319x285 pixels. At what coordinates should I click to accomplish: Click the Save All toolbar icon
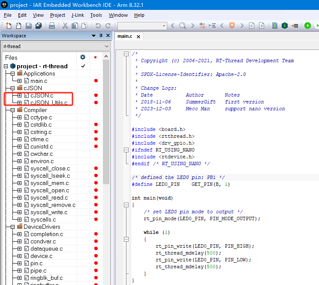pyautogui.click(x=39, y=26)
